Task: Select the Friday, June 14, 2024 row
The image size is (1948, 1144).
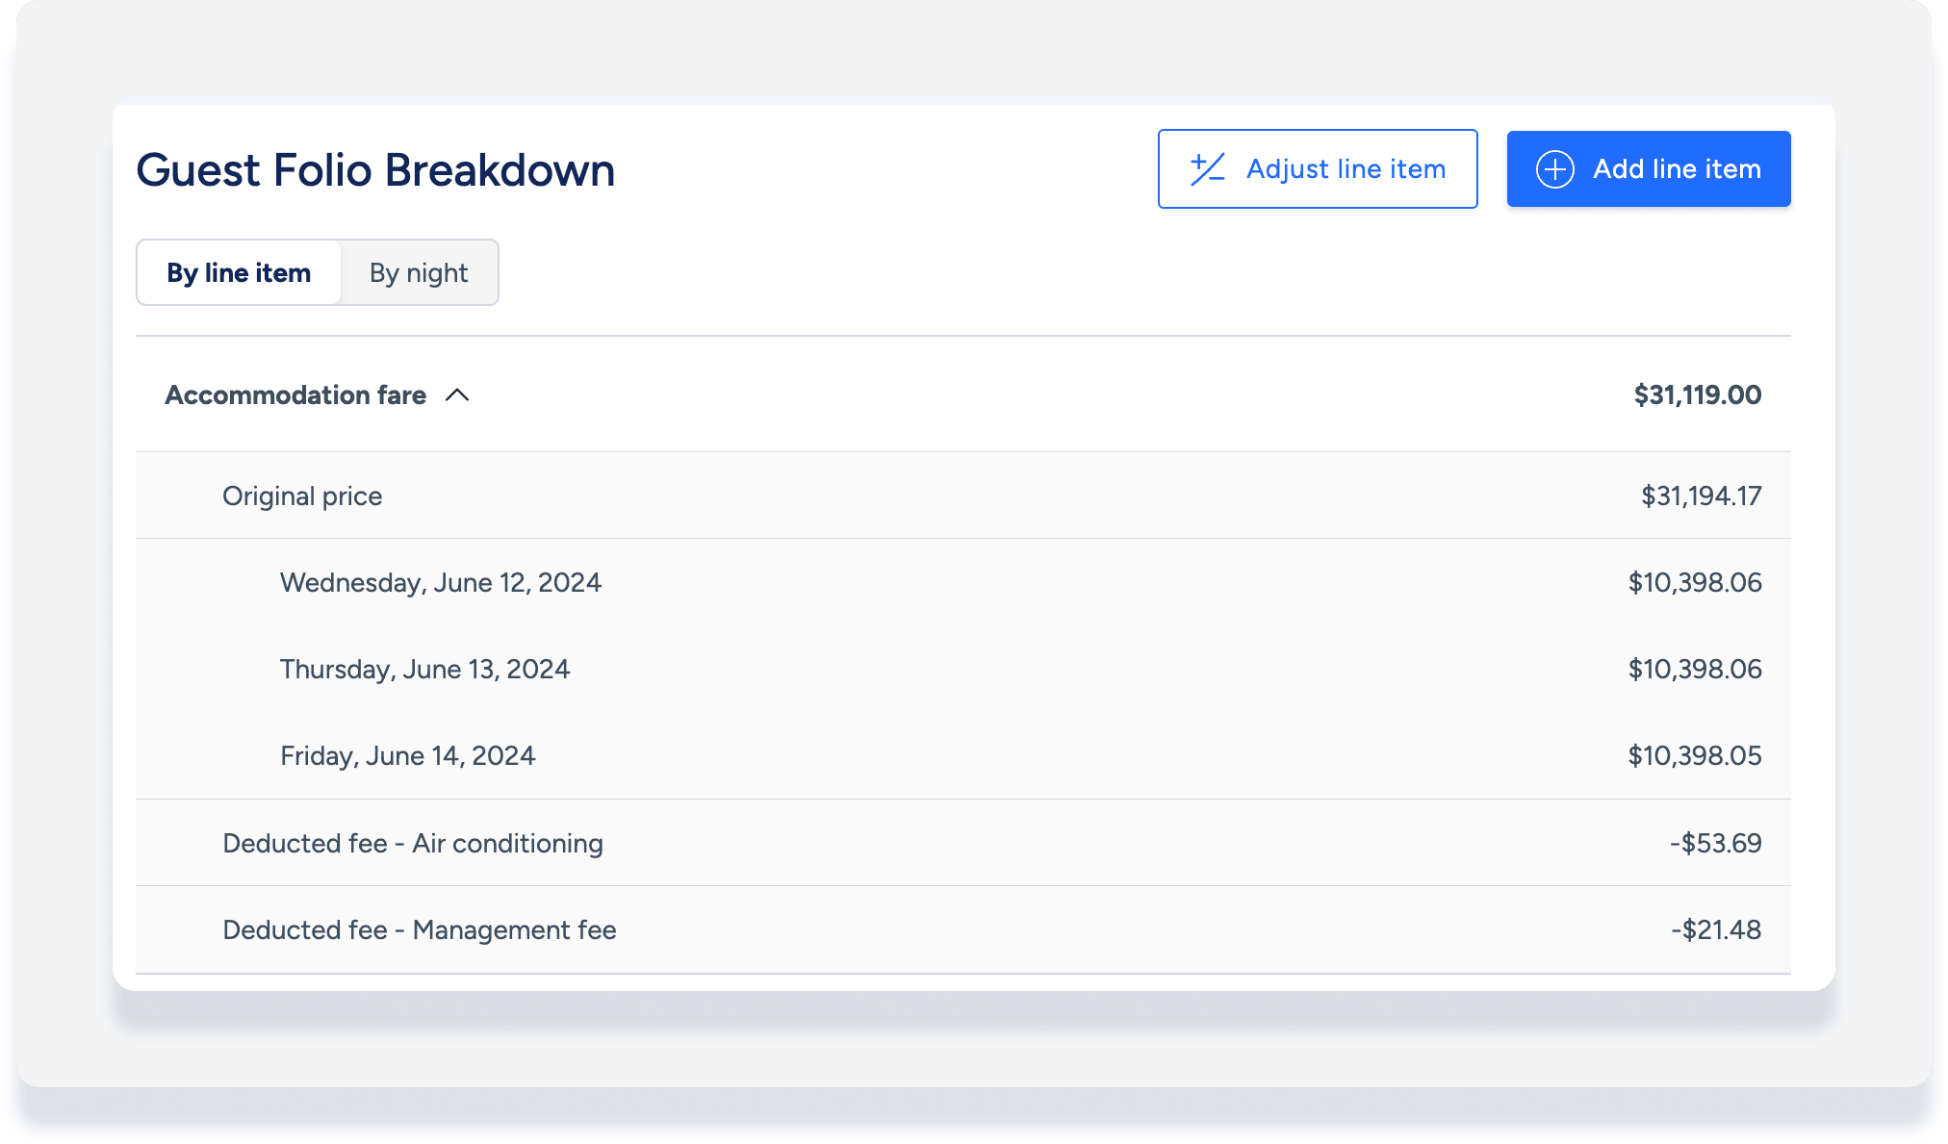Action: click(x=407, y=756)
